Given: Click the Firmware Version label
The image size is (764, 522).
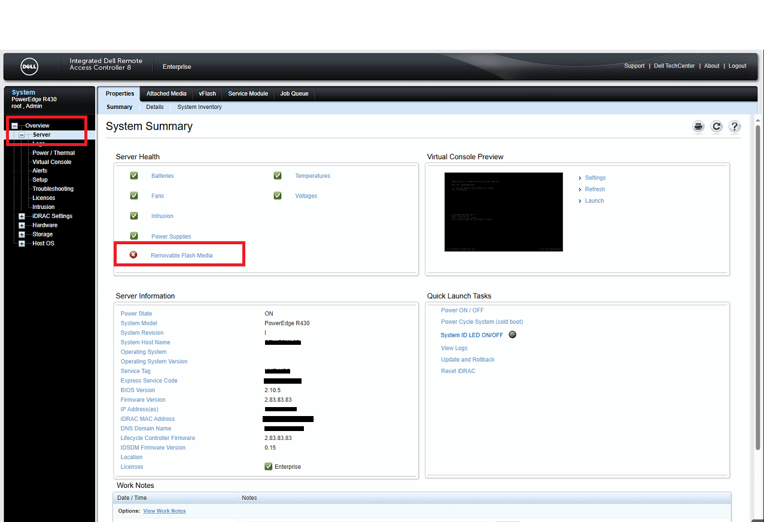Looking at the screenshot, I should point(143,400).
